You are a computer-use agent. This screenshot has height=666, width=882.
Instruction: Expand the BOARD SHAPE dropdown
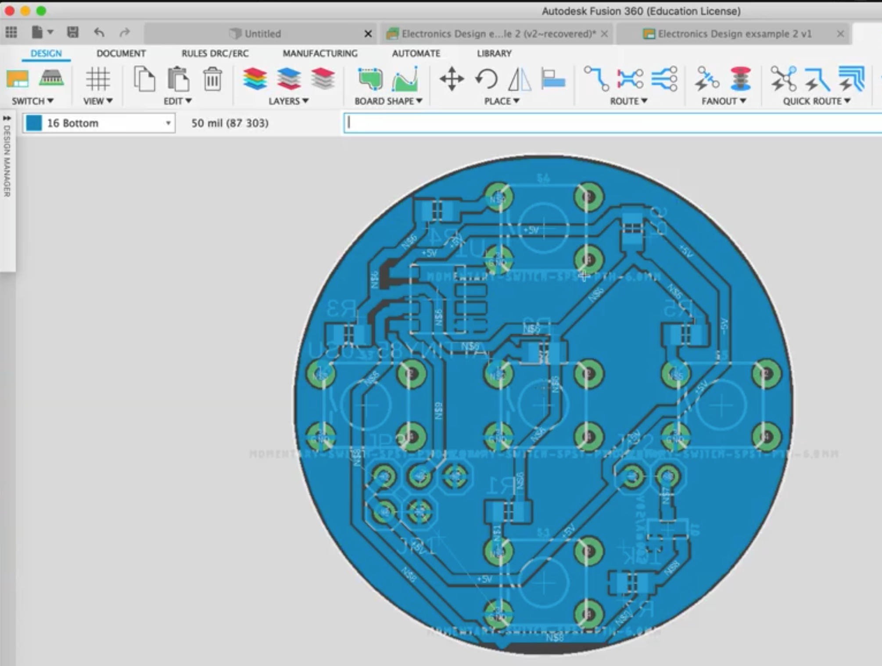tap(388, 101)
